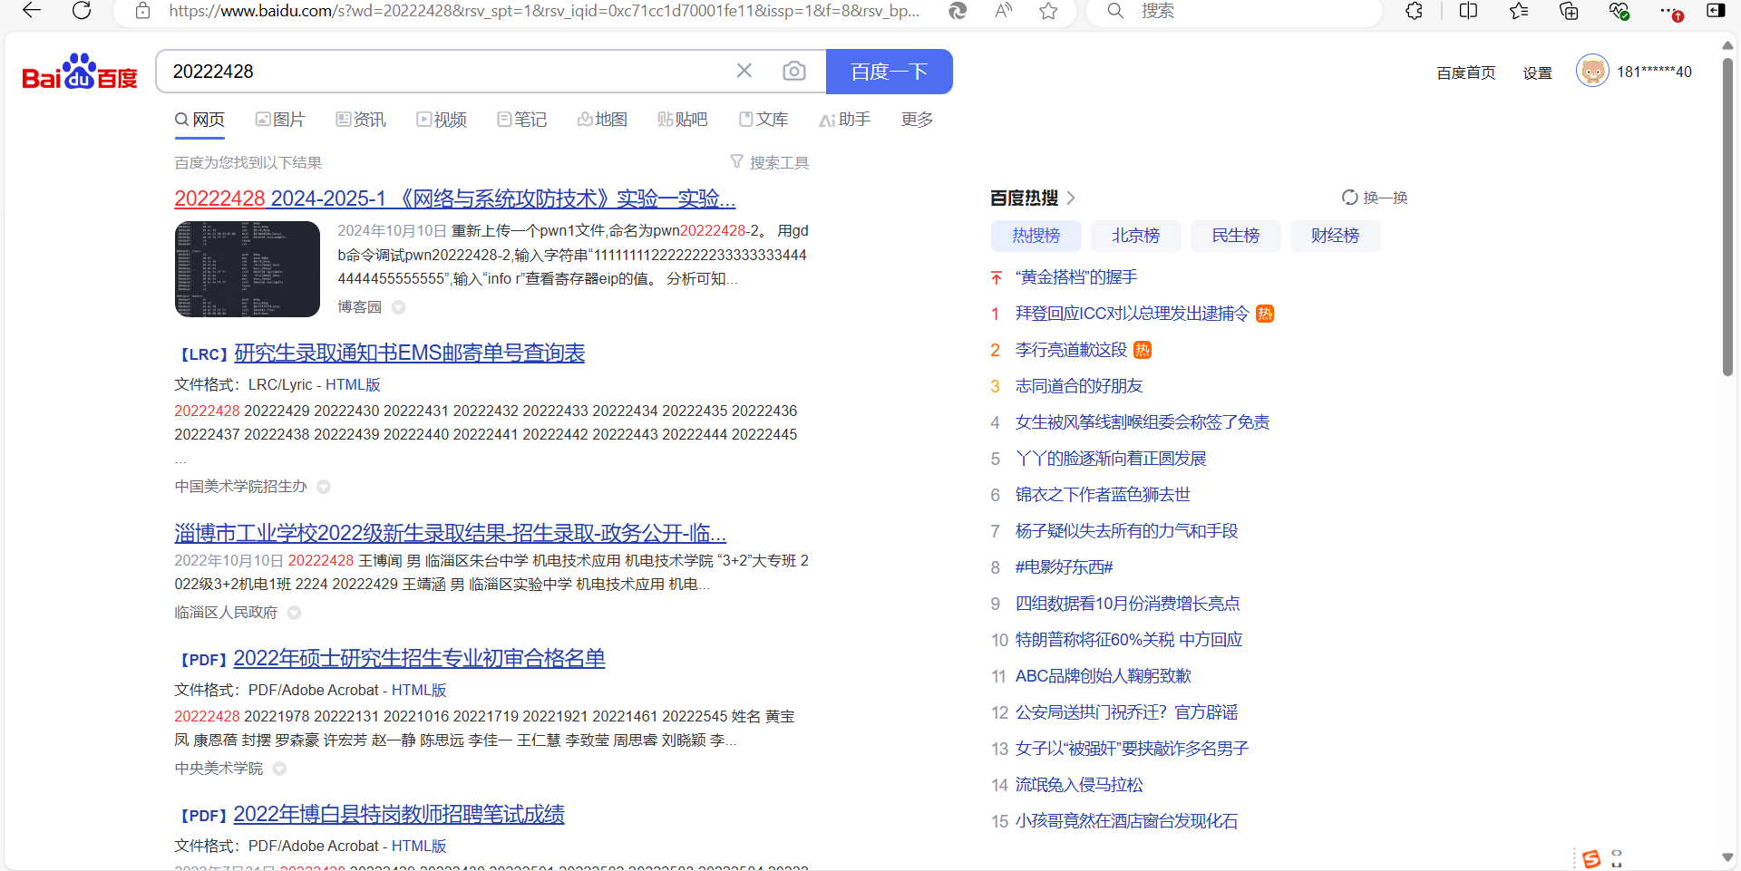
Task: Open 2022年硕士研究生招生专业初审合格名单 result
Action: (420, 659)
